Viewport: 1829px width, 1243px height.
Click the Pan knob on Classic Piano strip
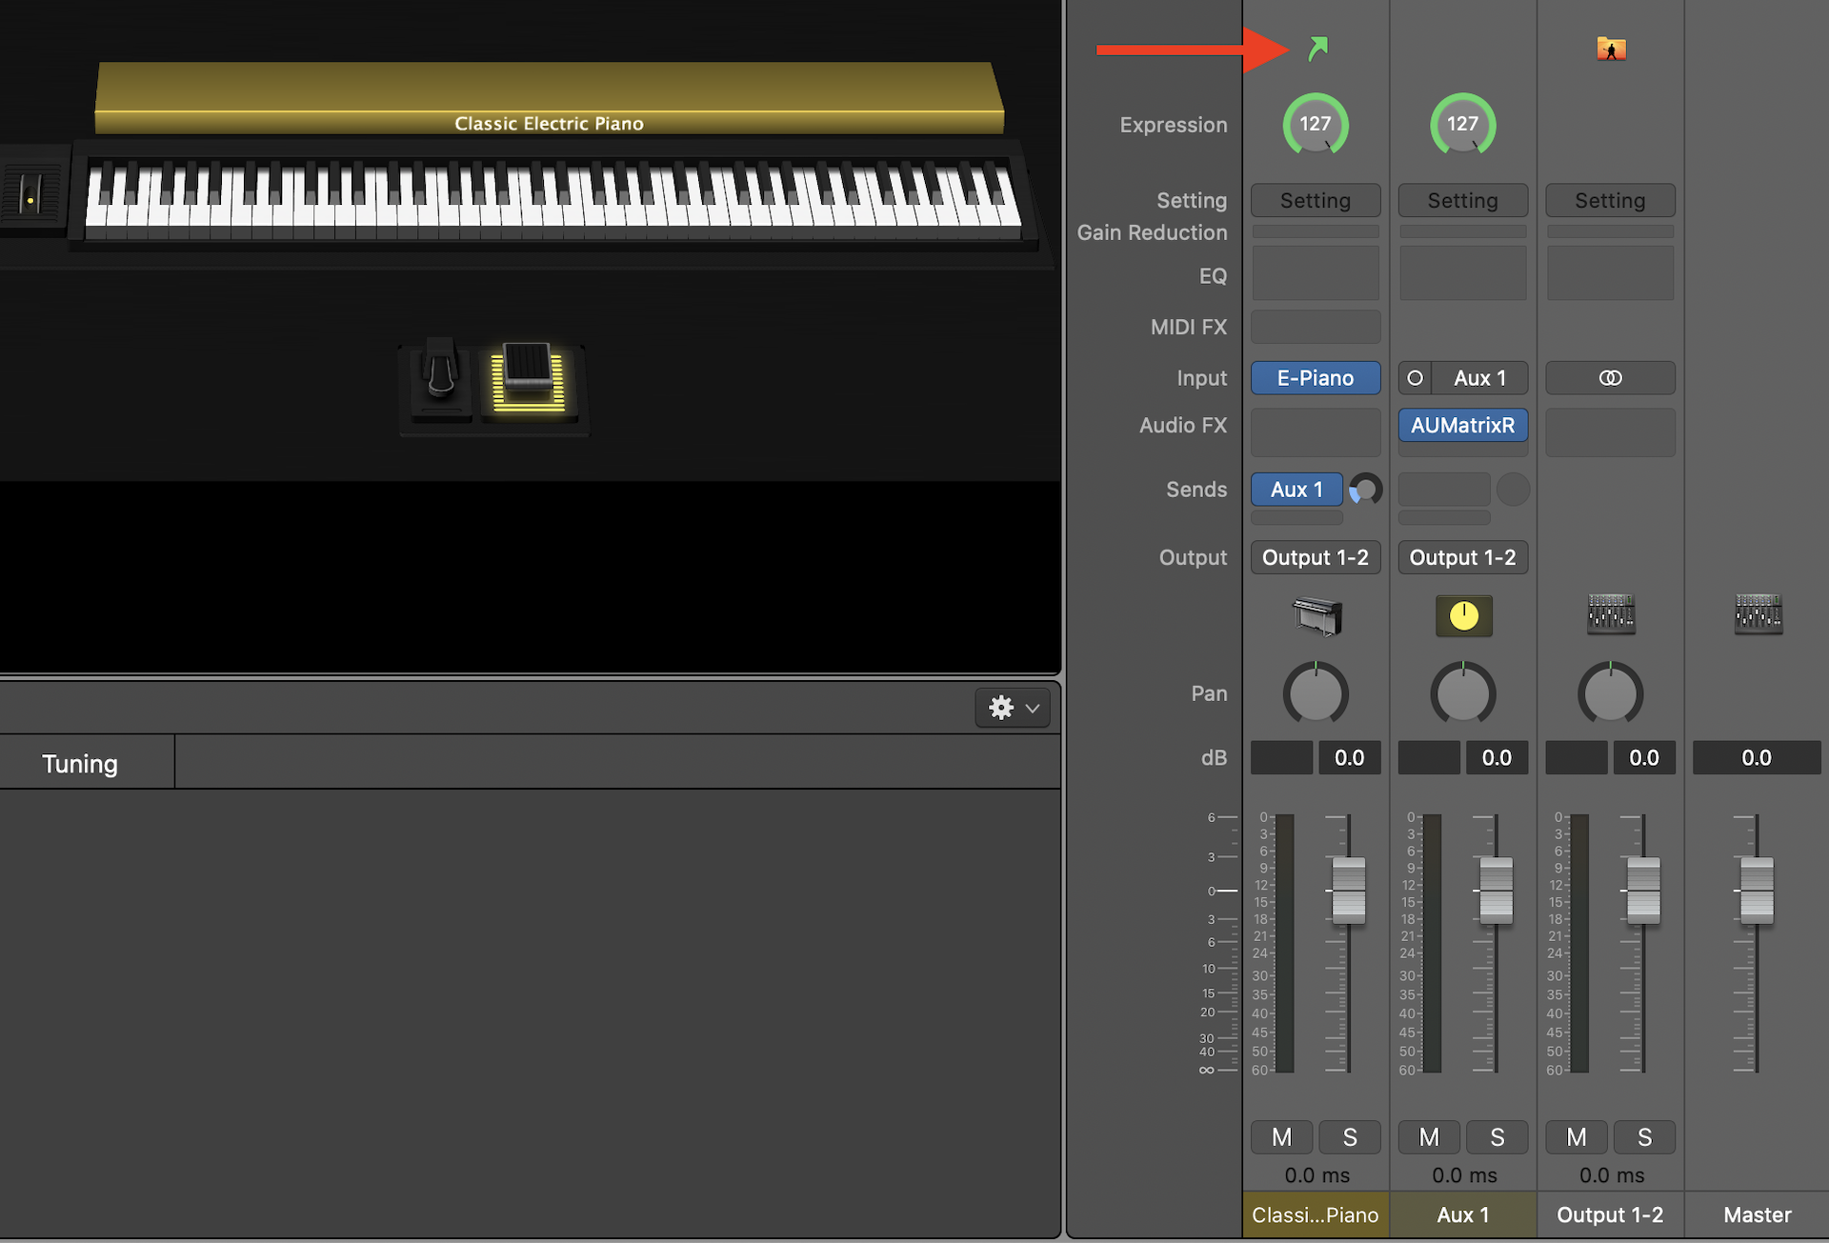pos(1316,692)
